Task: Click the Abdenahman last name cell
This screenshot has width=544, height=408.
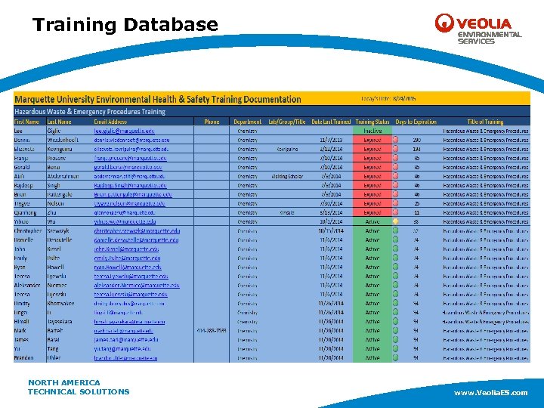Action: [63, 176]
